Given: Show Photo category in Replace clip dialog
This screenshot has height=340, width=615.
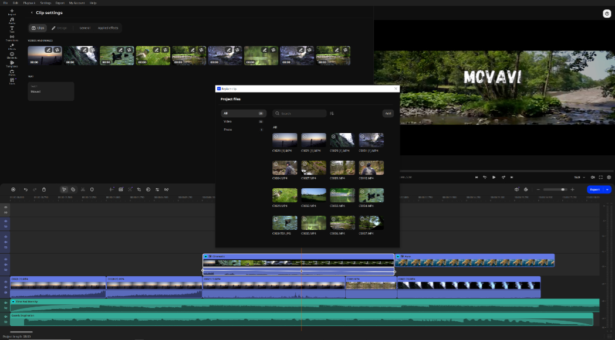Looking at the screenshot, I should [243, 130].
